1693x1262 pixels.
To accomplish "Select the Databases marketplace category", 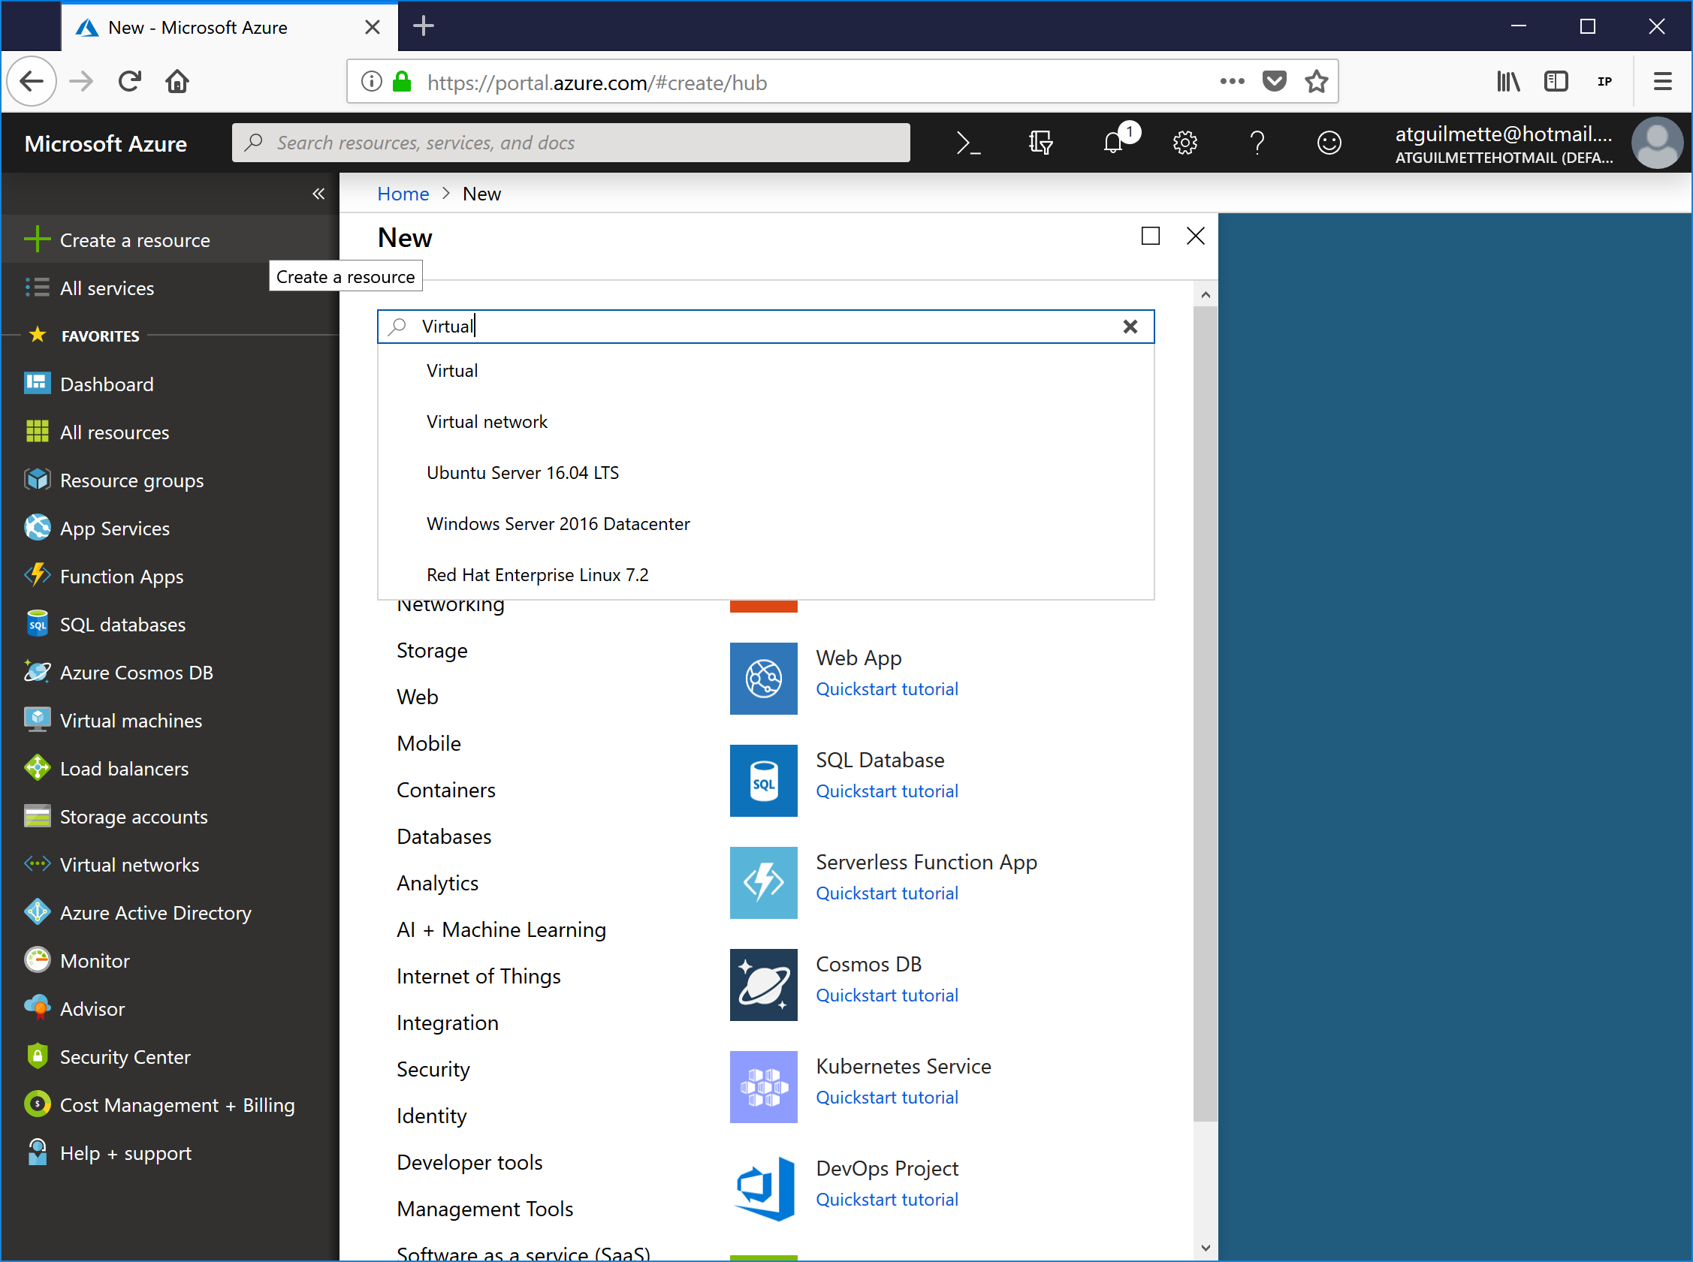I will pos(443,836).
